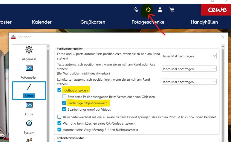Open the user account icon
This screenshot has width=231, height=142.
click(x=160, y=10)
